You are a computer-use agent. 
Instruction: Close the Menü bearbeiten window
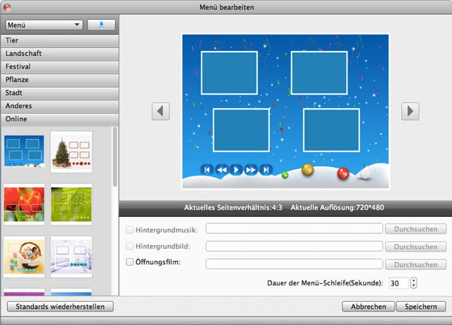pos(7,7)
